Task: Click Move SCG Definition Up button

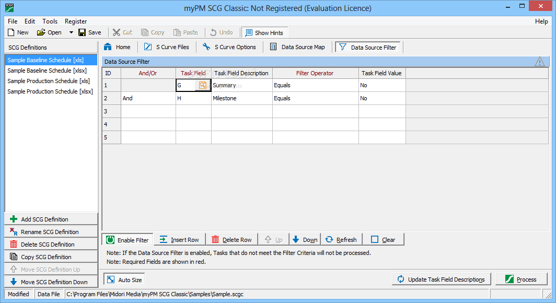Action: click(x=51, y=270)
